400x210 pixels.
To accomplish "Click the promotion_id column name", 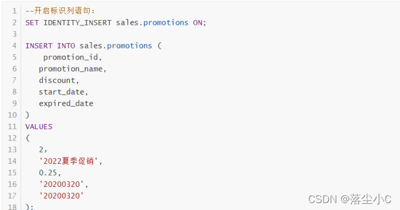I will coord(71,58).
